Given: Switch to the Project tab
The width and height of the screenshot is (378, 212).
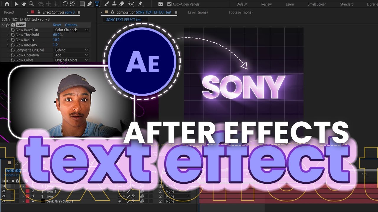Looking at the screenshot, I should (9, 12).
